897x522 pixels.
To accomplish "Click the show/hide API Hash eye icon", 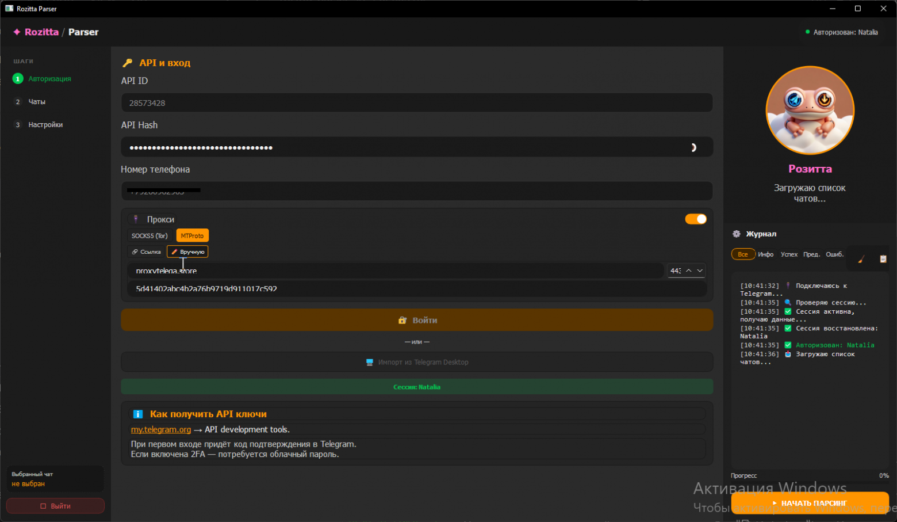I will coord(693,148).
